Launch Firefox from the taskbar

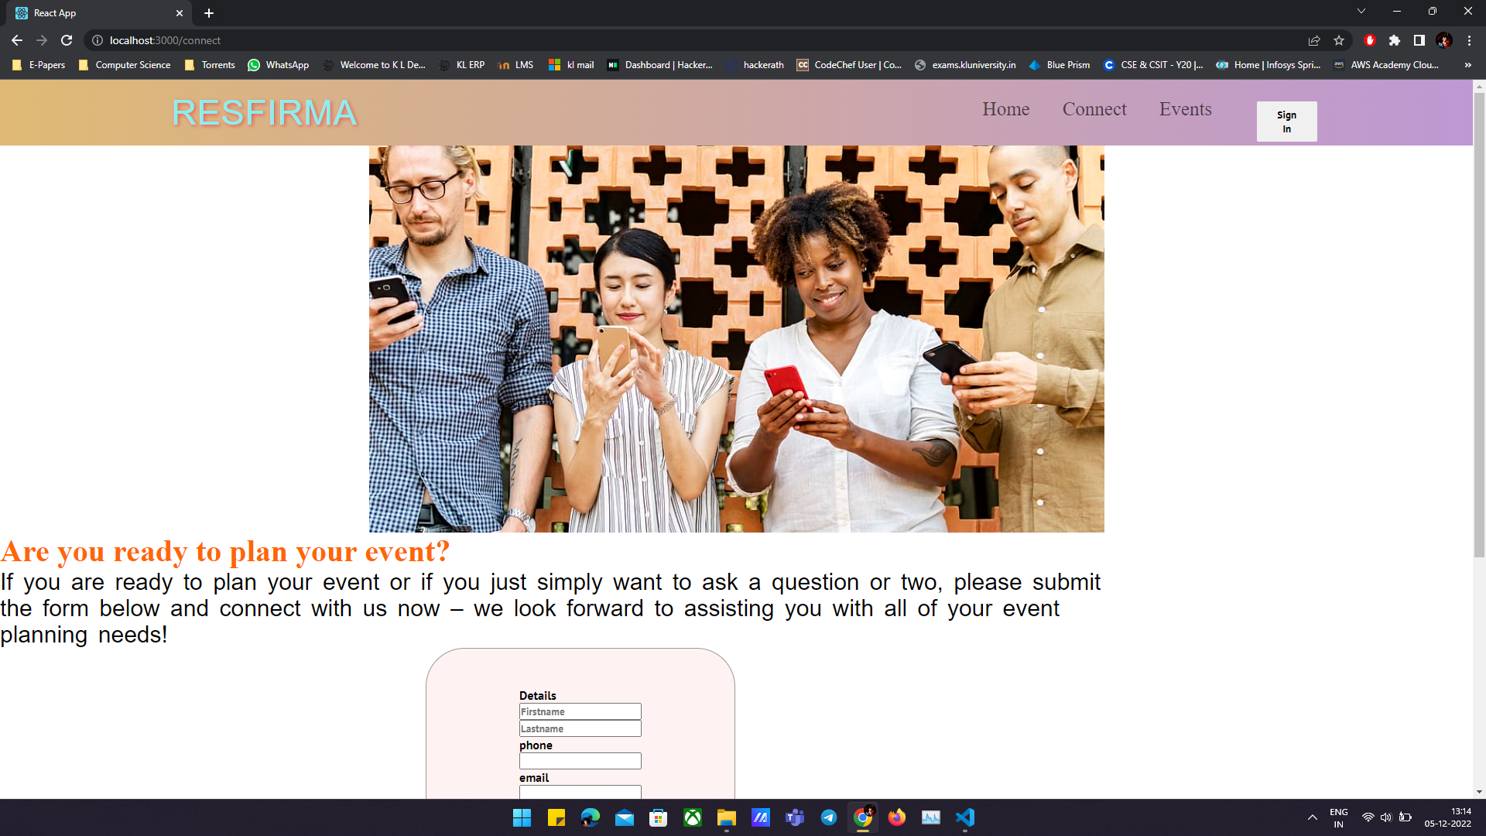pyautogui.click(x=897, y=817)
